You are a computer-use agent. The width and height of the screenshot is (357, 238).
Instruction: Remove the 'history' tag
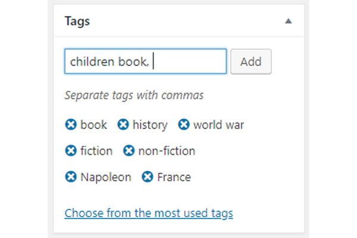[123, 124]
